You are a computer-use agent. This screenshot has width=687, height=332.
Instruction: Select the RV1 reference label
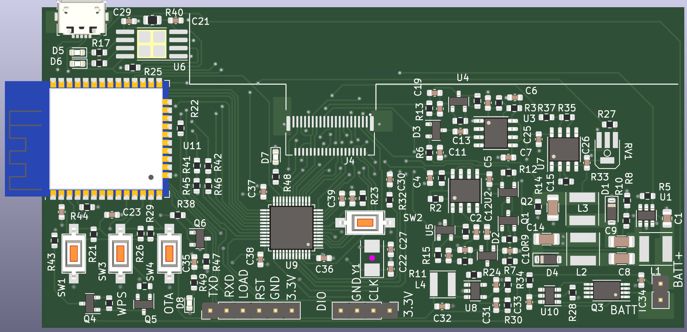click(628, 151)
